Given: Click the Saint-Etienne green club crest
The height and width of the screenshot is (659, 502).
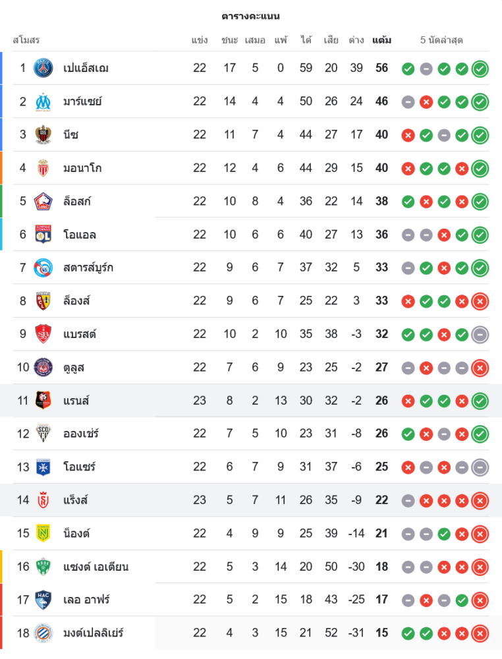Looking at the screenshot, I should tap(43, 567).
